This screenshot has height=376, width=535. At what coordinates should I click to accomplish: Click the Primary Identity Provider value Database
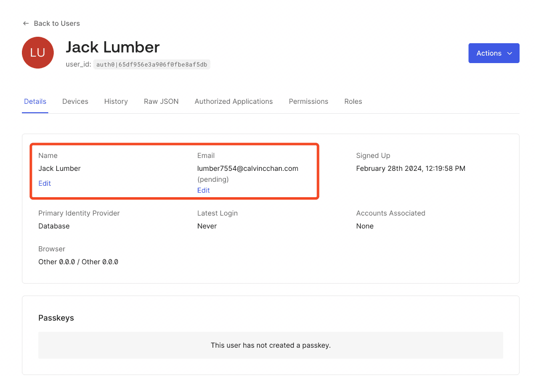tap(54, 226)
